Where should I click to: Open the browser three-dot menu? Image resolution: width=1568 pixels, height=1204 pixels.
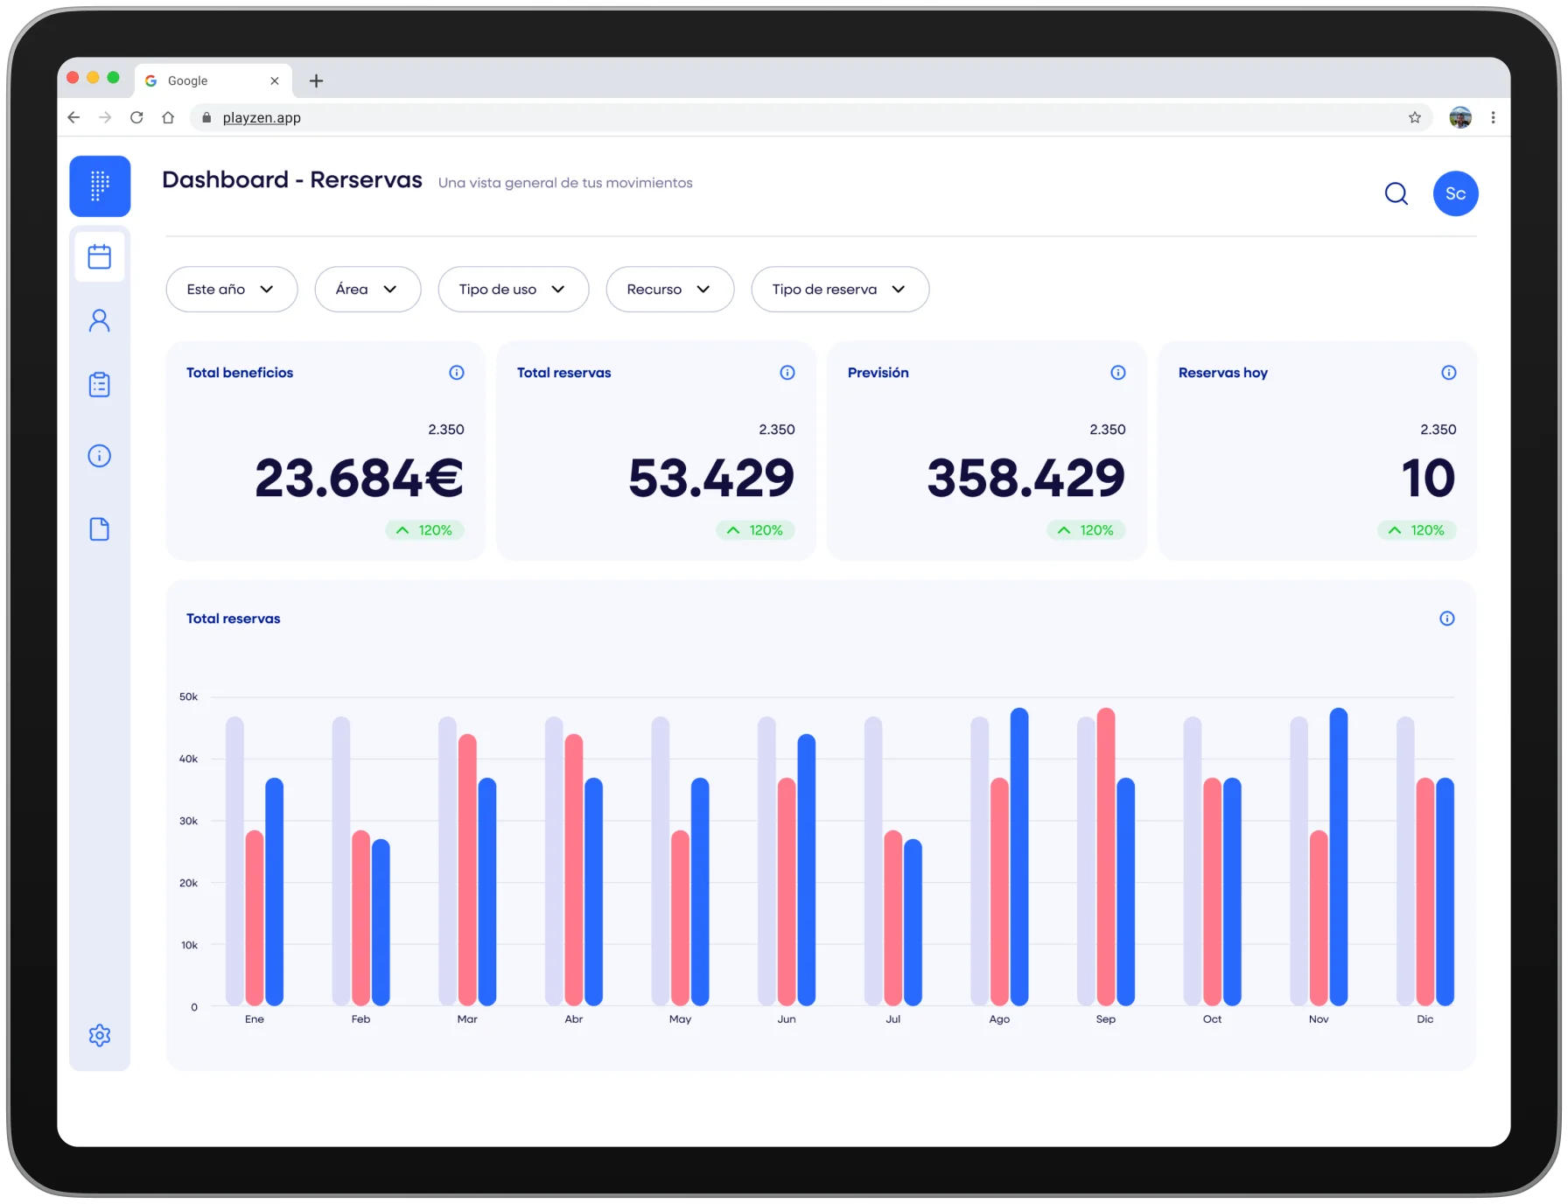point(1493,117)
